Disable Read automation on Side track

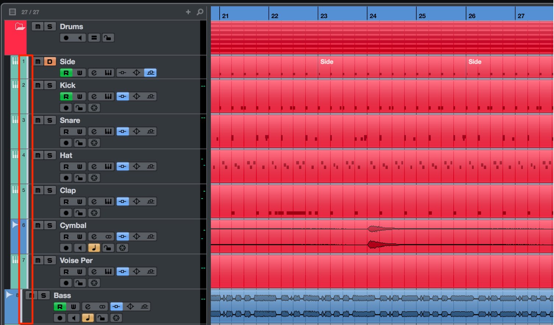[x=66, y=73]
